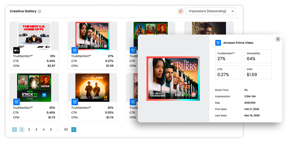
Task: Click the CTR 0.34% value on F1 card
Action: (x=51, y=61)
